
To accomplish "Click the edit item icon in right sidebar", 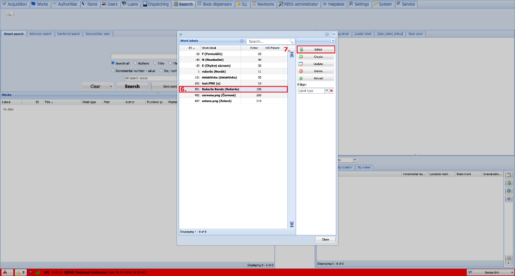I will click(509, 176).
